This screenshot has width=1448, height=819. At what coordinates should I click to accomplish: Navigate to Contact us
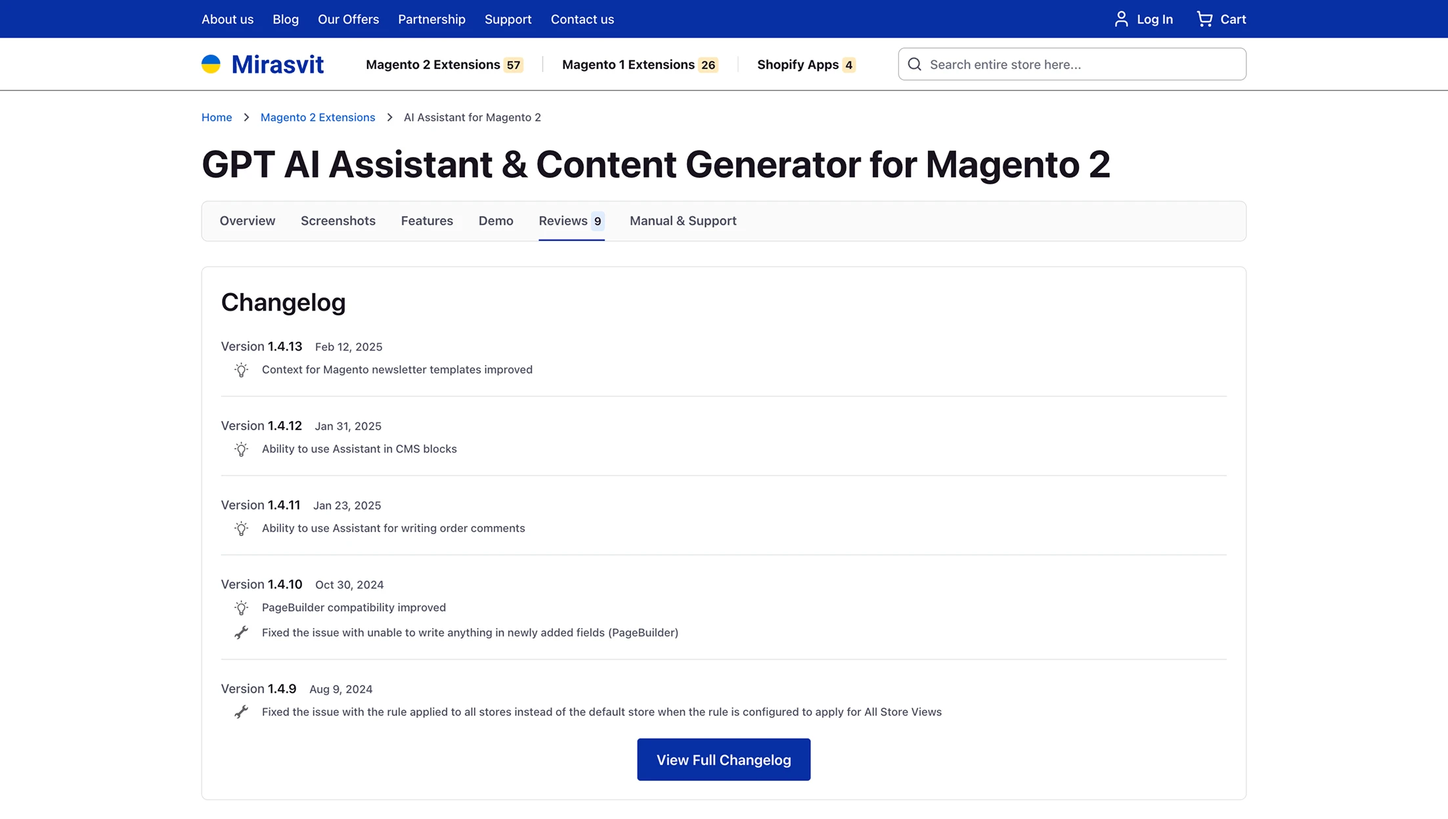click(582, 19)
